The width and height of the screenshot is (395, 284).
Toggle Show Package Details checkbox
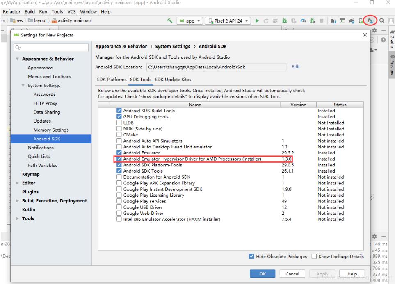314,257
